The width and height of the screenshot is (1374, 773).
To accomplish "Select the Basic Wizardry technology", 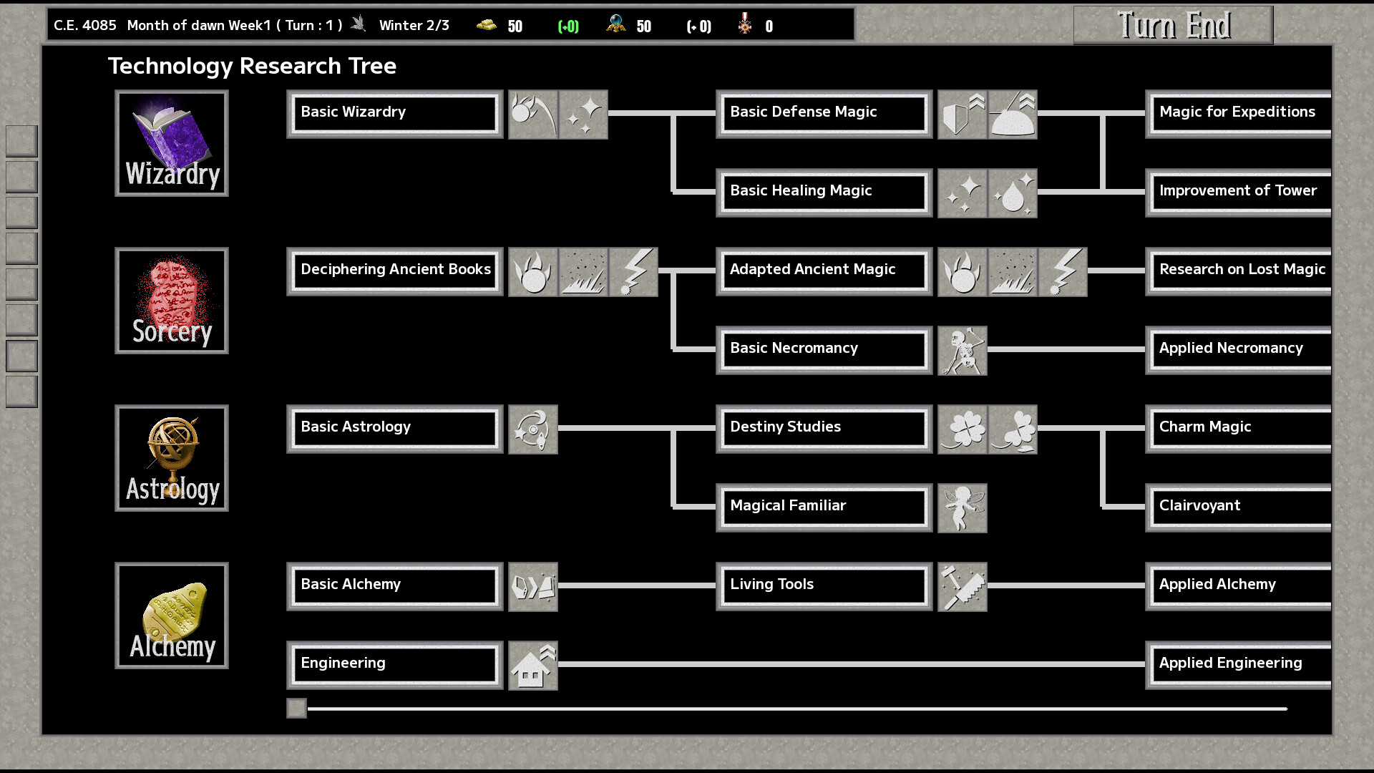I will point(395,114).
